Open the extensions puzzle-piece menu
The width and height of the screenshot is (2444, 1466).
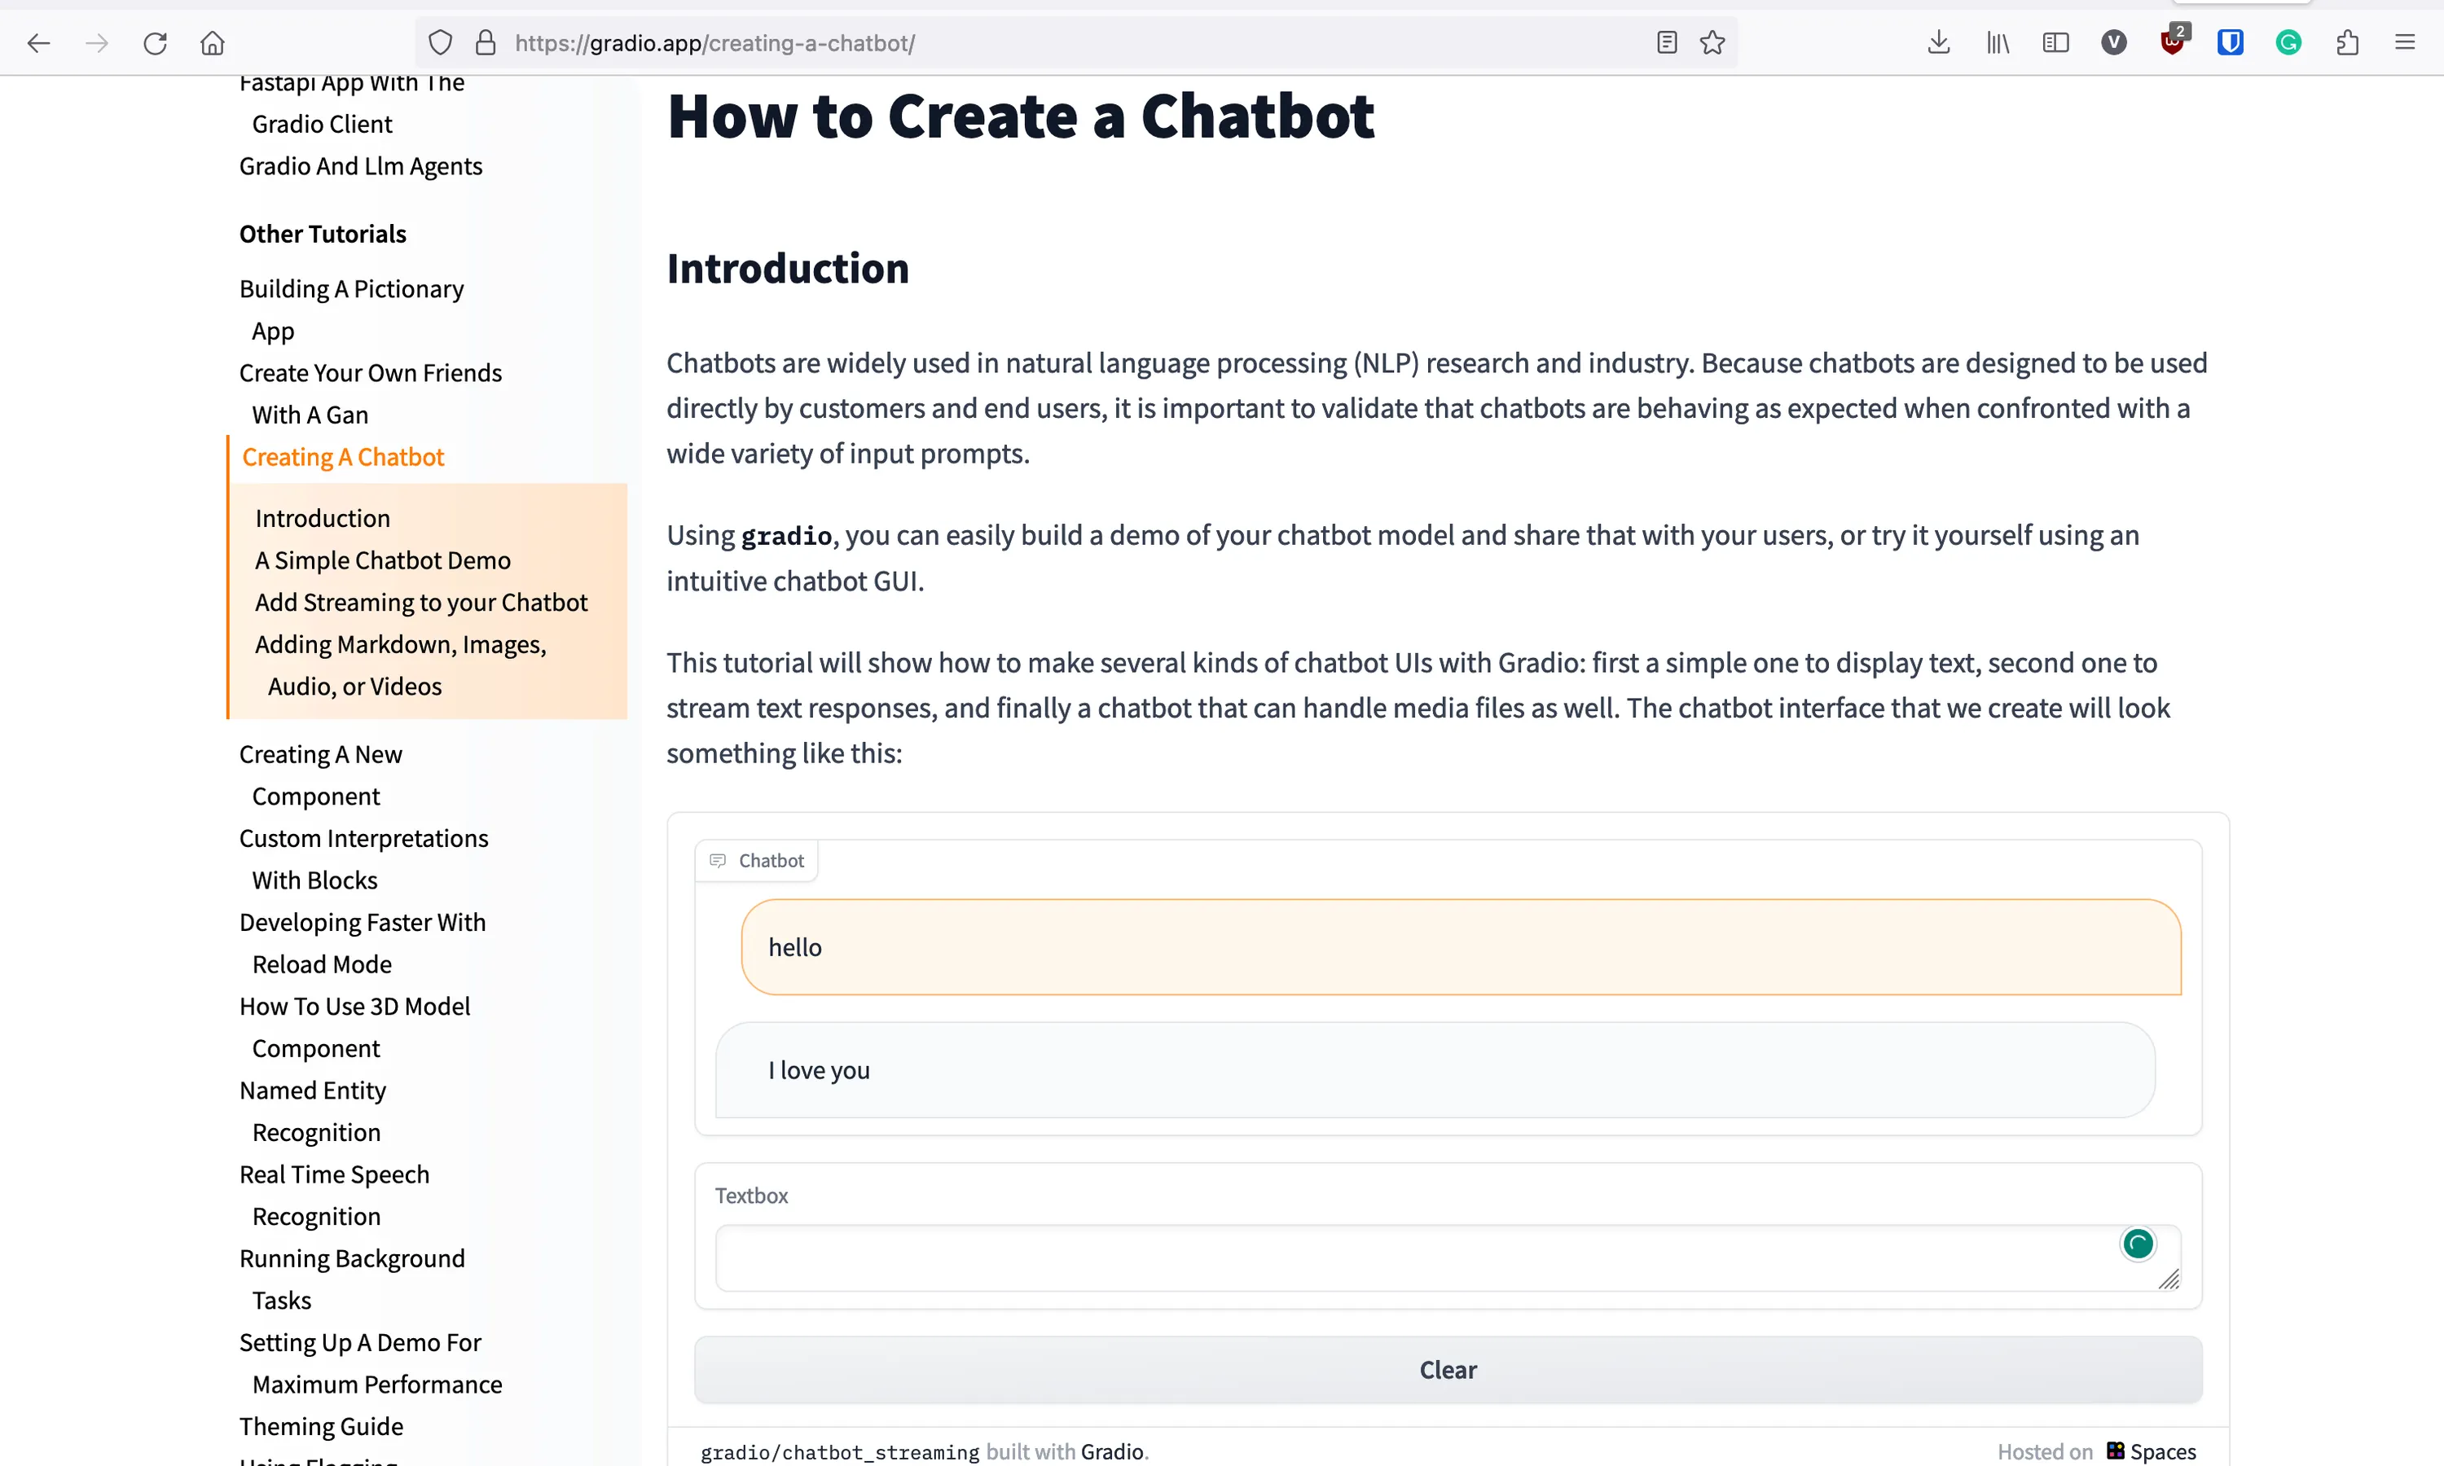tap(2347, 42)
